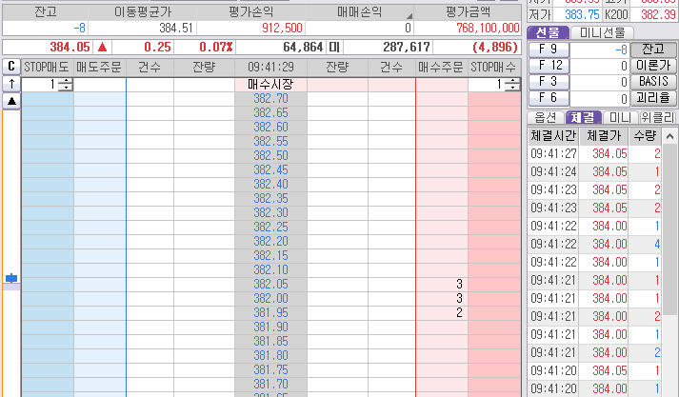Click the 저가 value 383.75
The width and height of the screenshot is (679, 397).
click(x=582, y=14)
